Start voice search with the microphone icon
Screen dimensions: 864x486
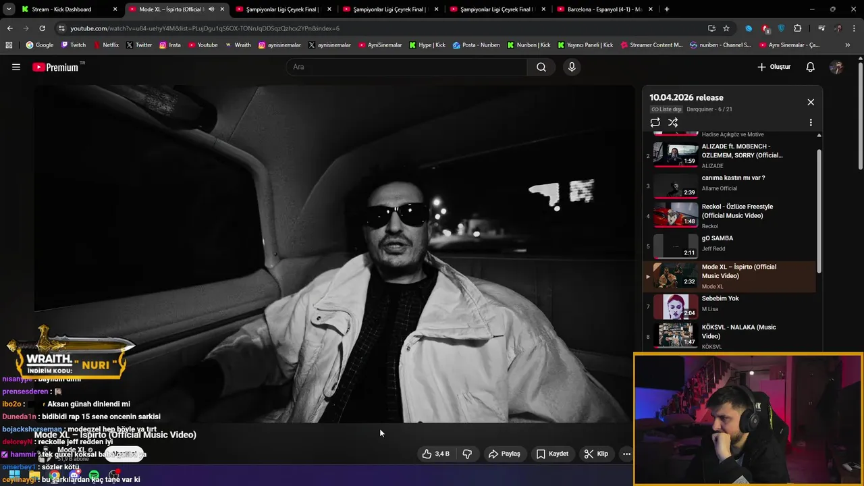point(572,67)
